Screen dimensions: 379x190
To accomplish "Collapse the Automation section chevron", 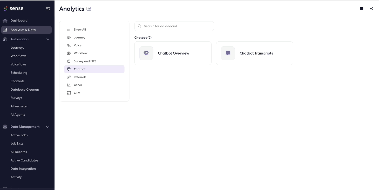I will tap(48, 39).
